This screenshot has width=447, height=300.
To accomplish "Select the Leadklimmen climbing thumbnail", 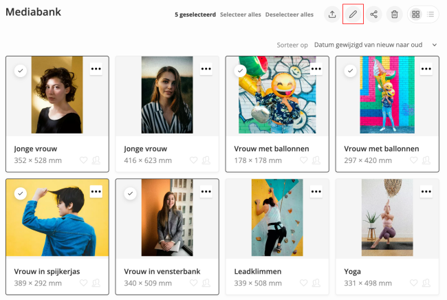I will (x=277, y=217).
